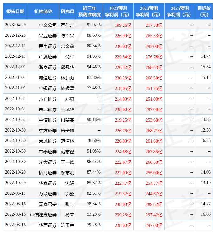
Task: Click the 91.92% accuracy value
Action: 94,25
